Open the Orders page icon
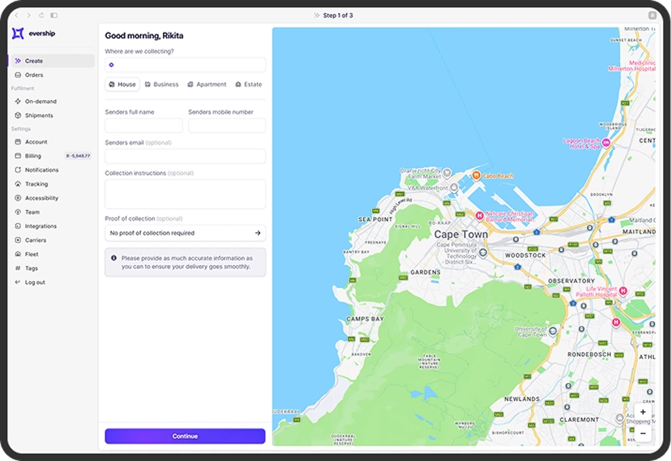The height and width of the screenshot is (461, 671). (18, 75)
